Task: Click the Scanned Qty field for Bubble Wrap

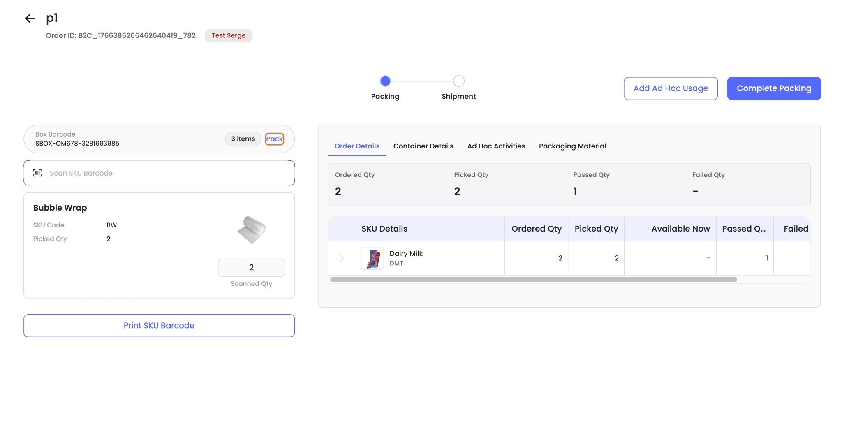Action: click(251, 268)
